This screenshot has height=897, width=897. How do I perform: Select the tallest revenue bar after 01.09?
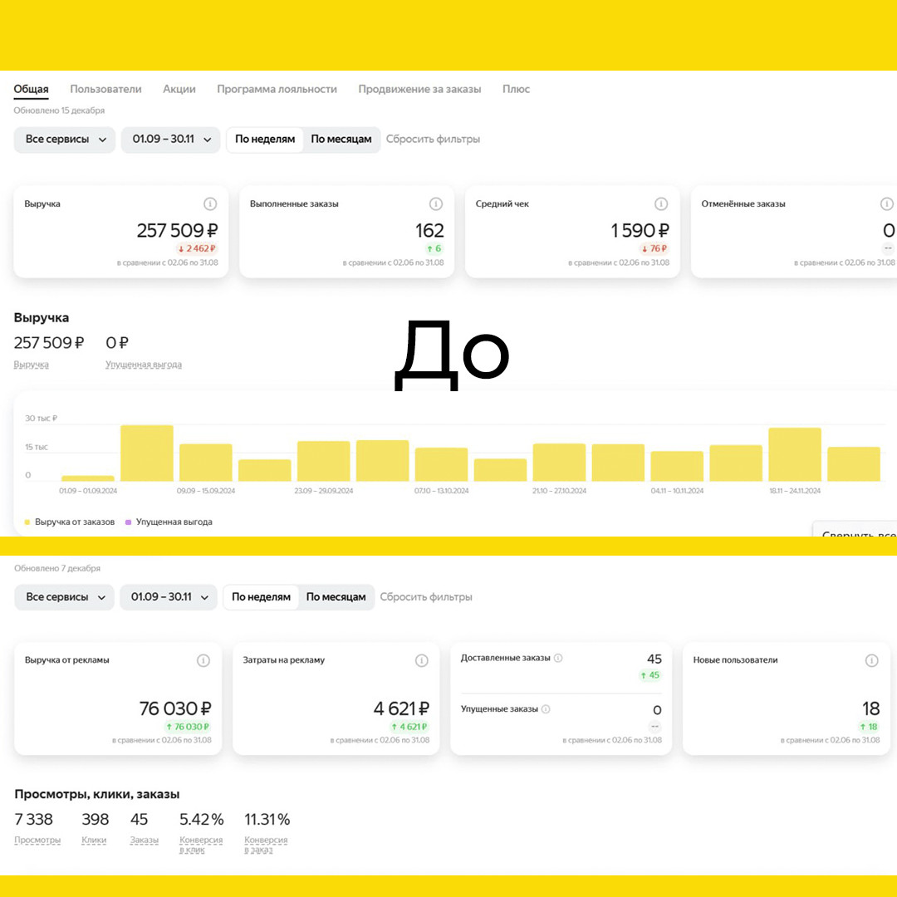coord(147,453)
